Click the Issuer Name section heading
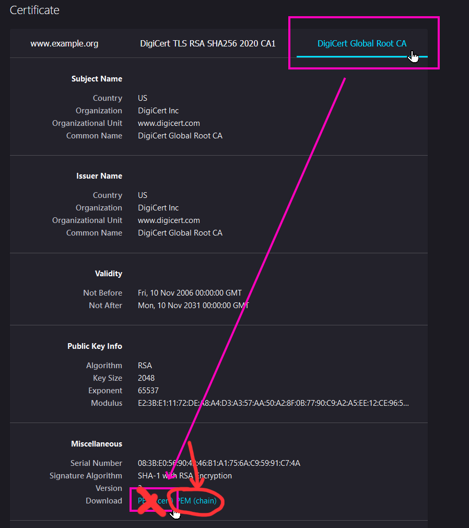Image resolution: width=469 pixels, height=528 pixels. point(99,176)
